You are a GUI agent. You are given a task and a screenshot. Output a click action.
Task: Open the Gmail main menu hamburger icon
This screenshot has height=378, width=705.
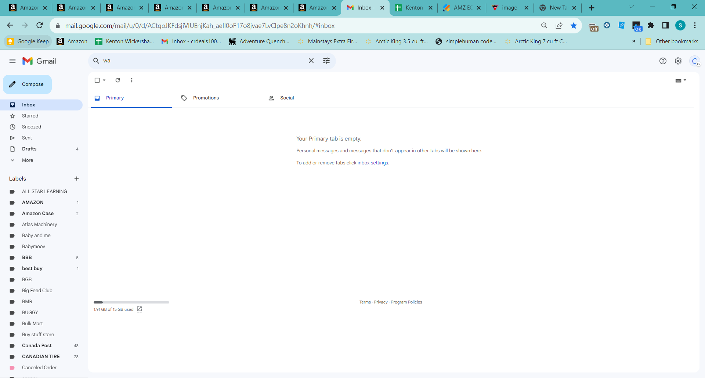point(12,61)
